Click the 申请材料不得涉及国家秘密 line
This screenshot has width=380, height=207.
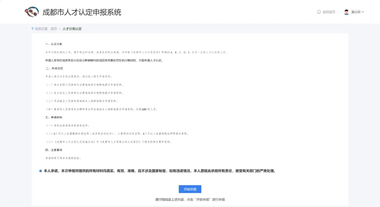pos(63,158)
